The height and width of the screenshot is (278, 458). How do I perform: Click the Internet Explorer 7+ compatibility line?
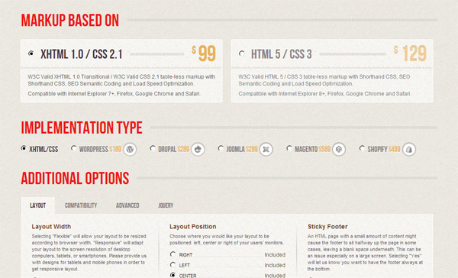pyautogui.click(x=114, y=94)
